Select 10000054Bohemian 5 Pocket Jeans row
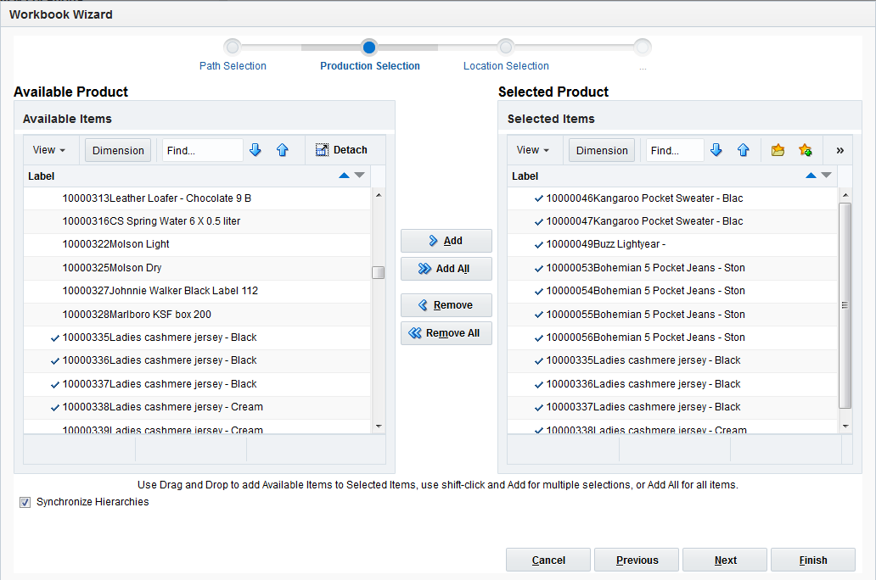 (x=672, y=291)
